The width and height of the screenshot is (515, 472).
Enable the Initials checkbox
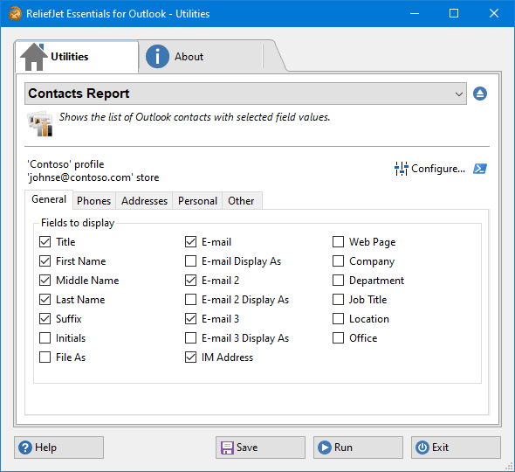tap(45, 337)
